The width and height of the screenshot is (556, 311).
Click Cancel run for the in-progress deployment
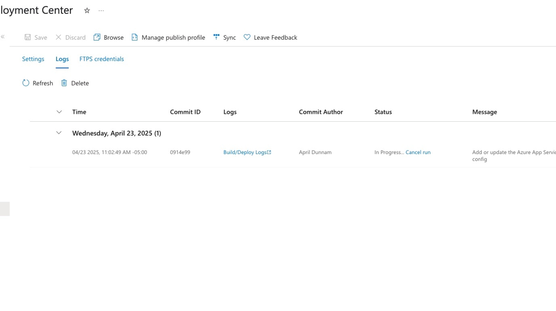click(x=417, y=152)
